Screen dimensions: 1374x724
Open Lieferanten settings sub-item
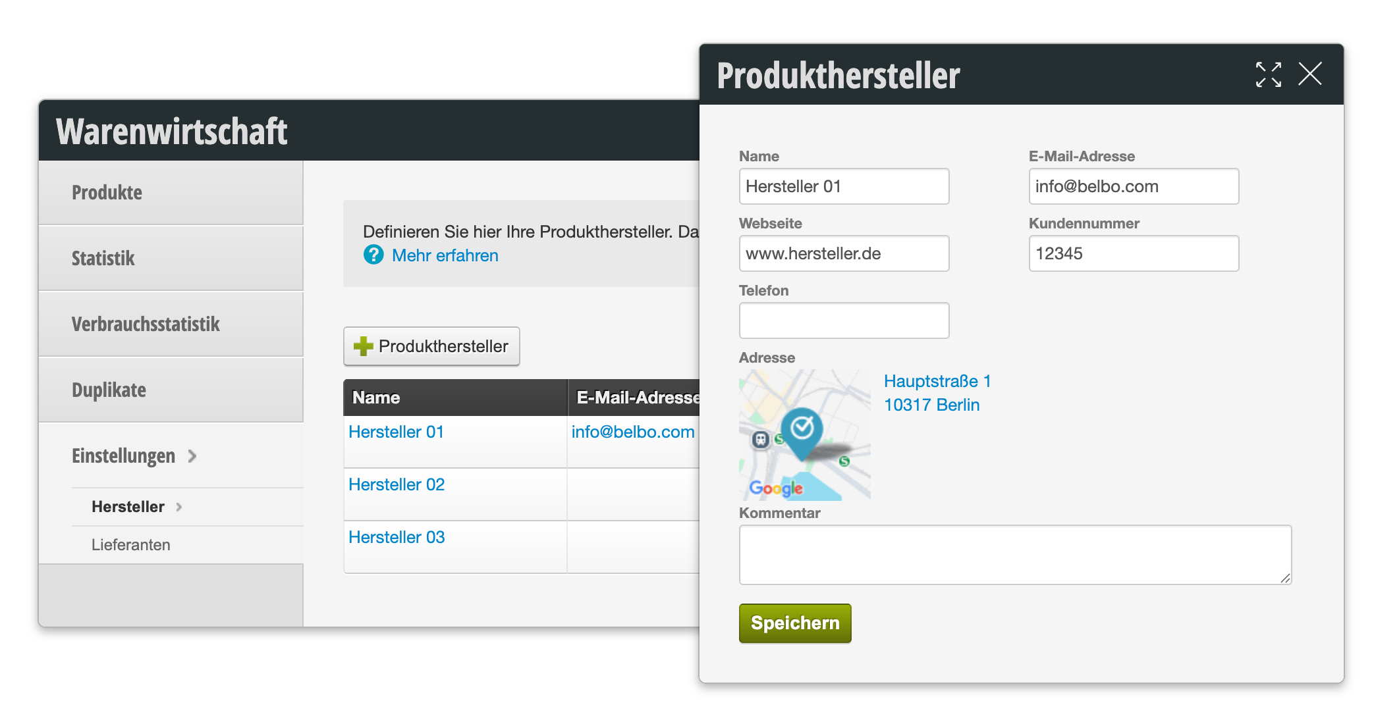click(x=131, y=545)
